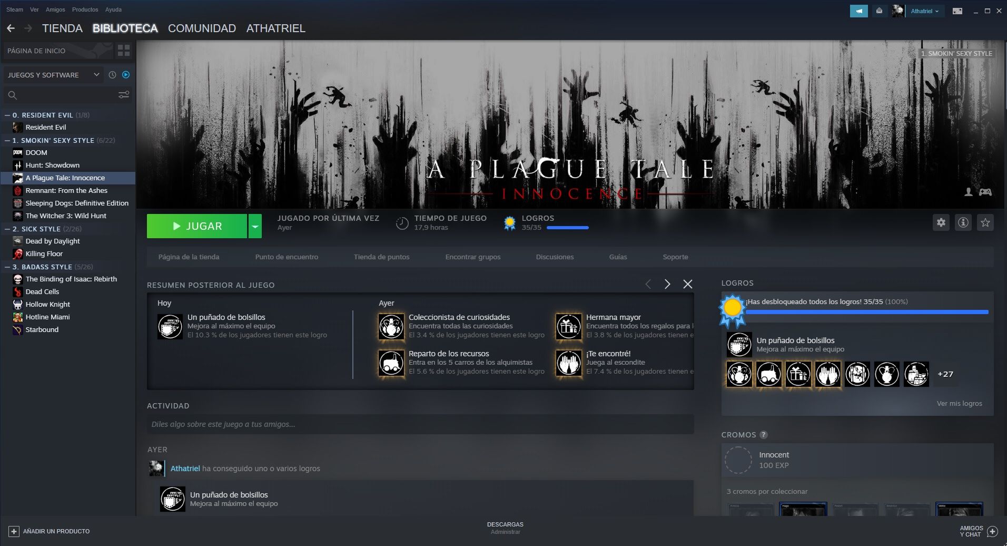
Task: View game info with the circled-i icon
Action: click(963, 222)
